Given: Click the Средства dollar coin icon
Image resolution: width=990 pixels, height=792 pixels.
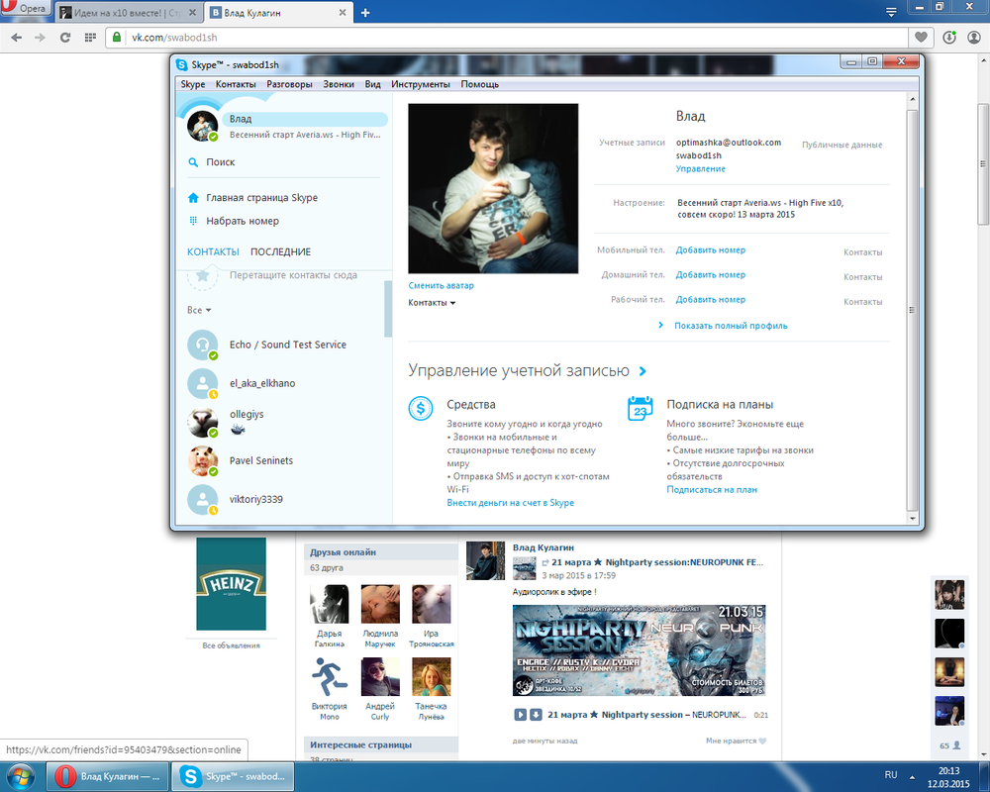Looking at the screenshot, I should click(x=421, y=408).
